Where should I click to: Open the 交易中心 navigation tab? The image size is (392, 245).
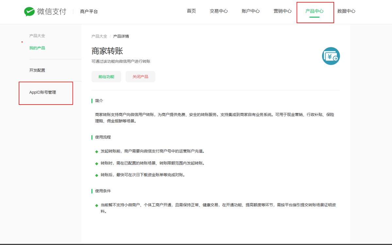click(219, 11)
